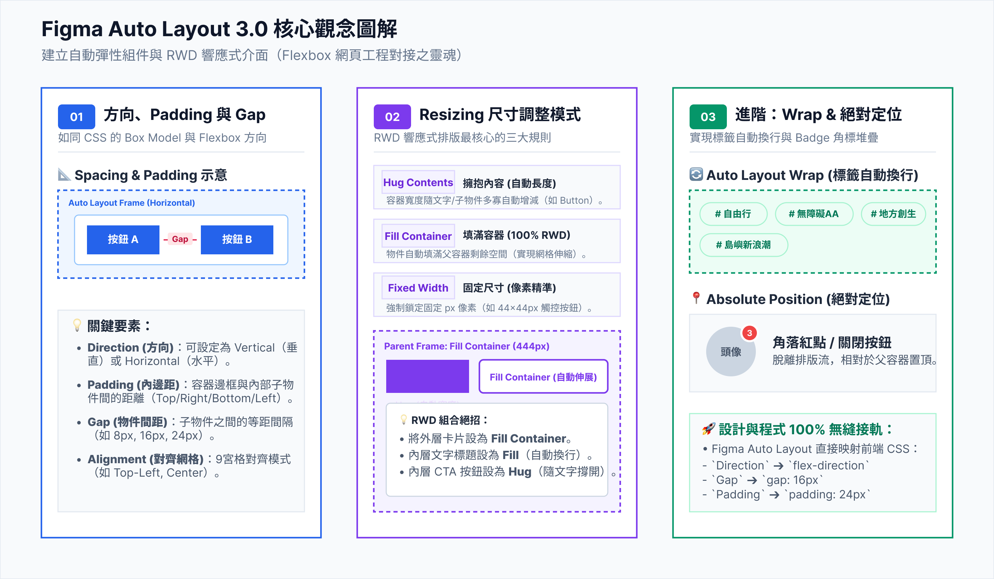This screenshot has height=579, width=994.
Task: Click the Padding (內邊距) bullet term
Action: point(133,384)
